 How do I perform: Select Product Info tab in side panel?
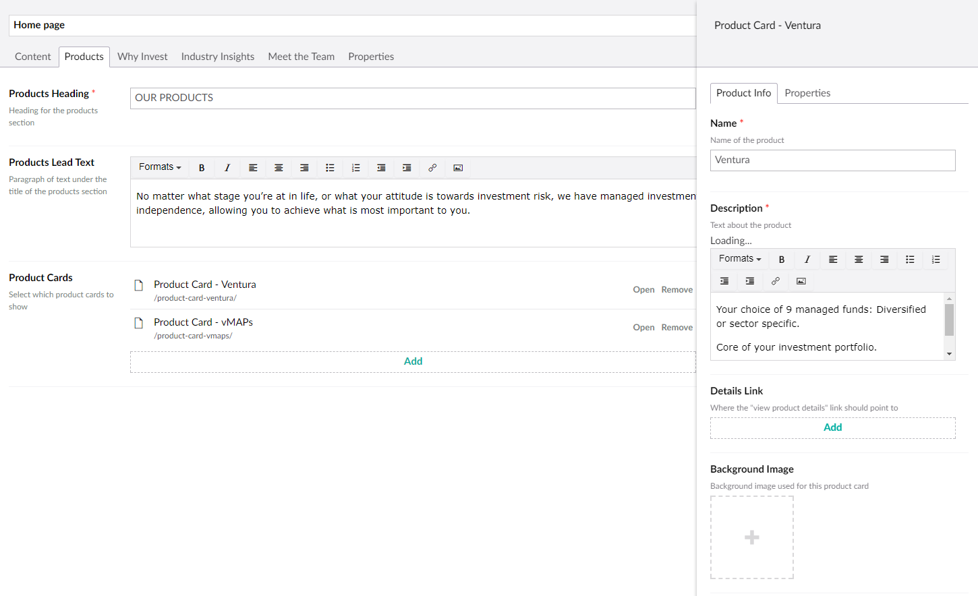[x=744, y=93]
